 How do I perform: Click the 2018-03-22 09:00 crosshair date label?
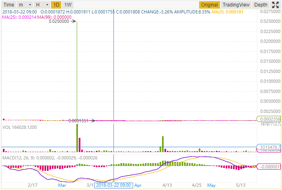click(114, 185)
